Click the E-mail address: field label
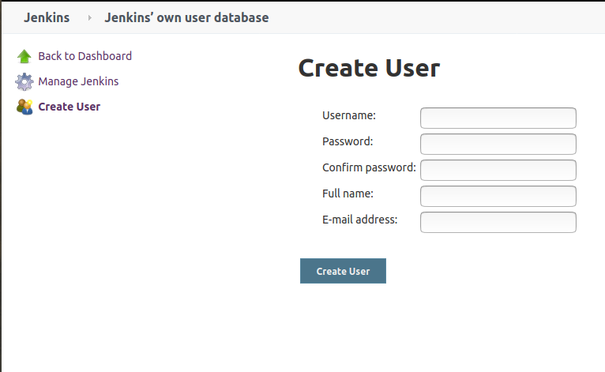605x372 pixels. (359, 220)
